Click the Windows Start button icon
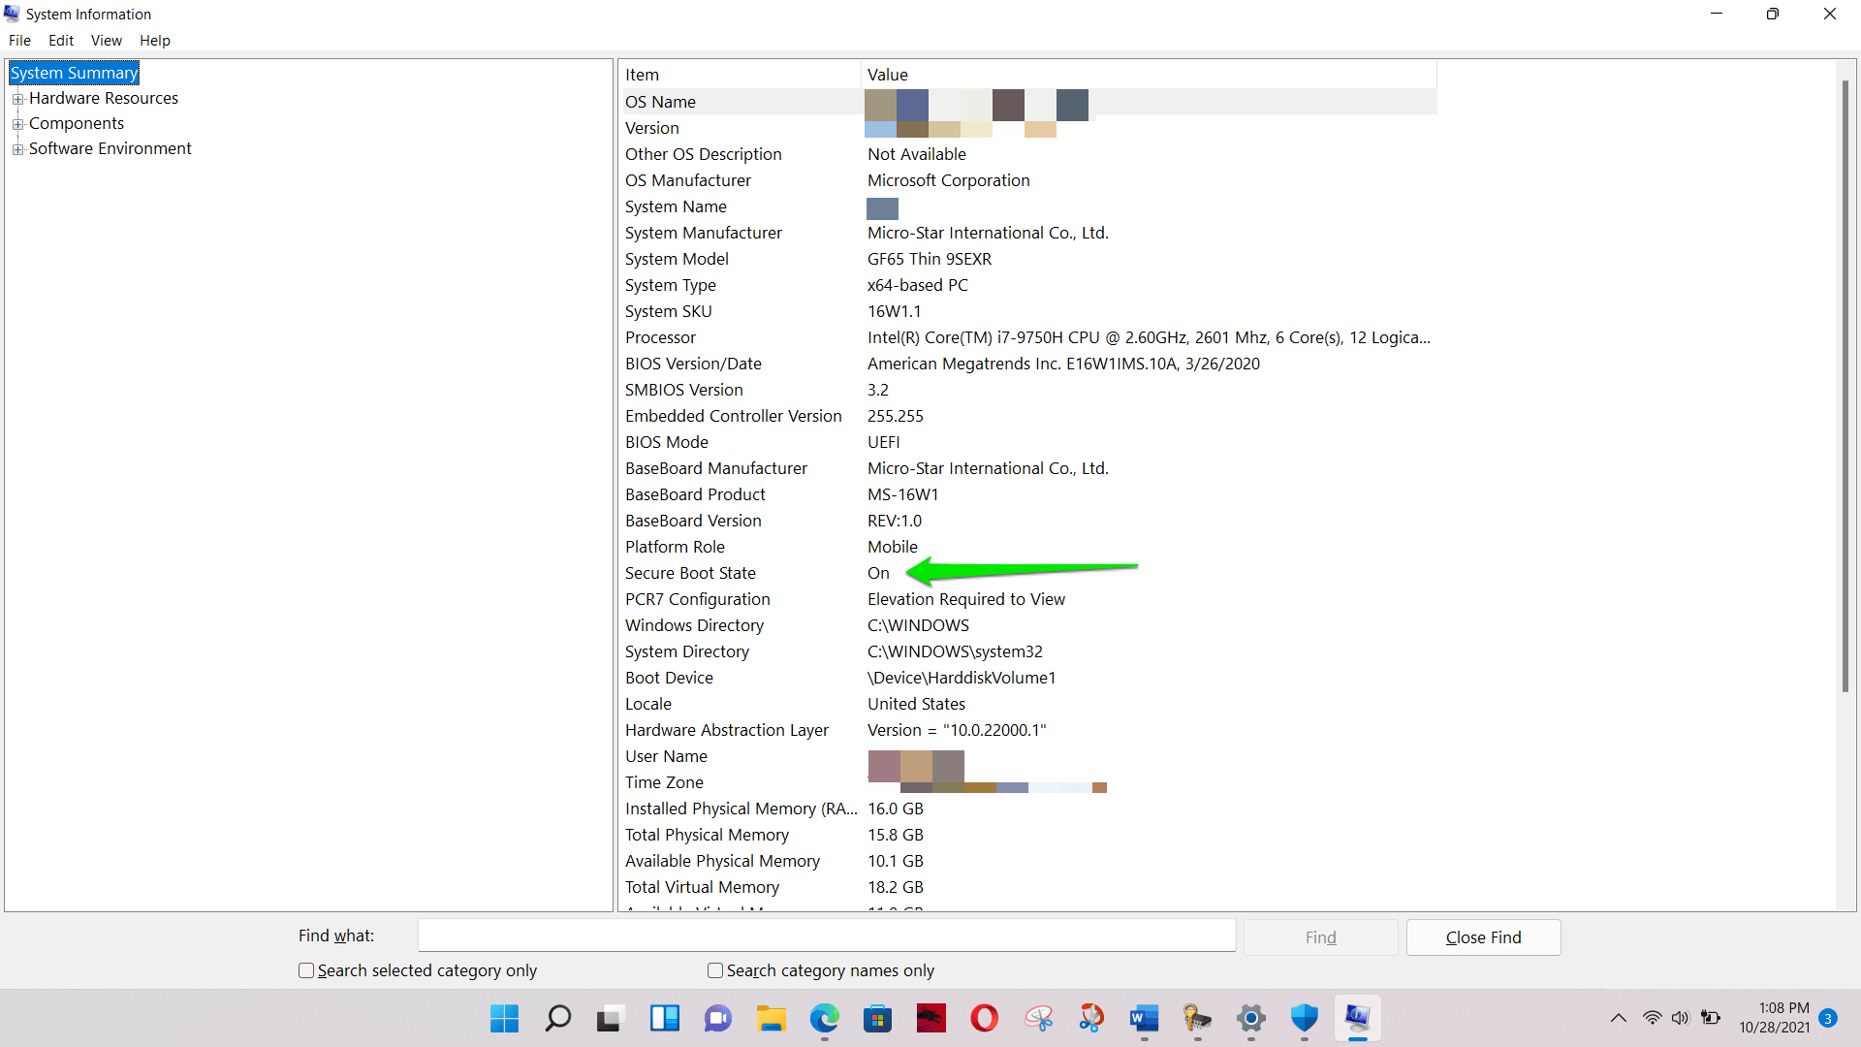This screenshot has width=1861, height=1047. click(504, 1018)
